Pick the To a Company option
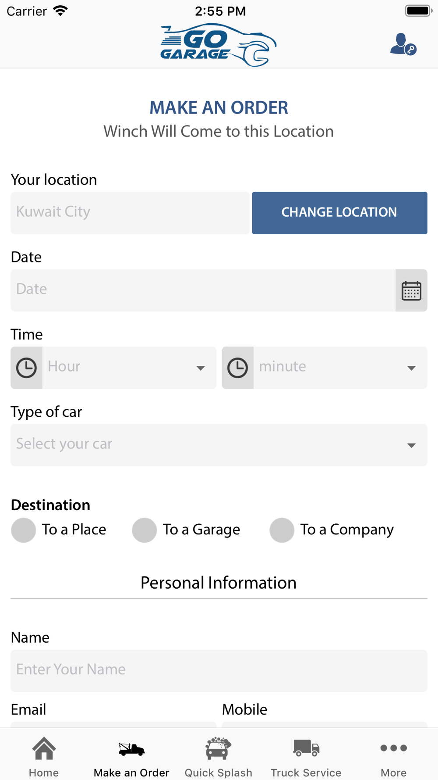 coord(282,530)
